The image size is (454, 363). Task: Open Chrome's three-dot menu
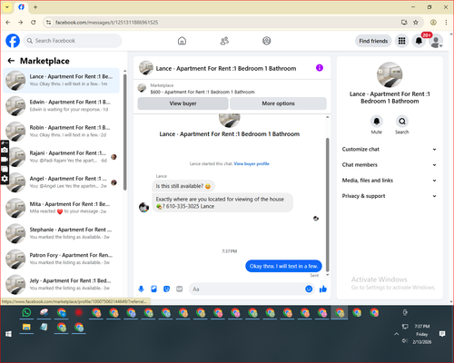446,23
